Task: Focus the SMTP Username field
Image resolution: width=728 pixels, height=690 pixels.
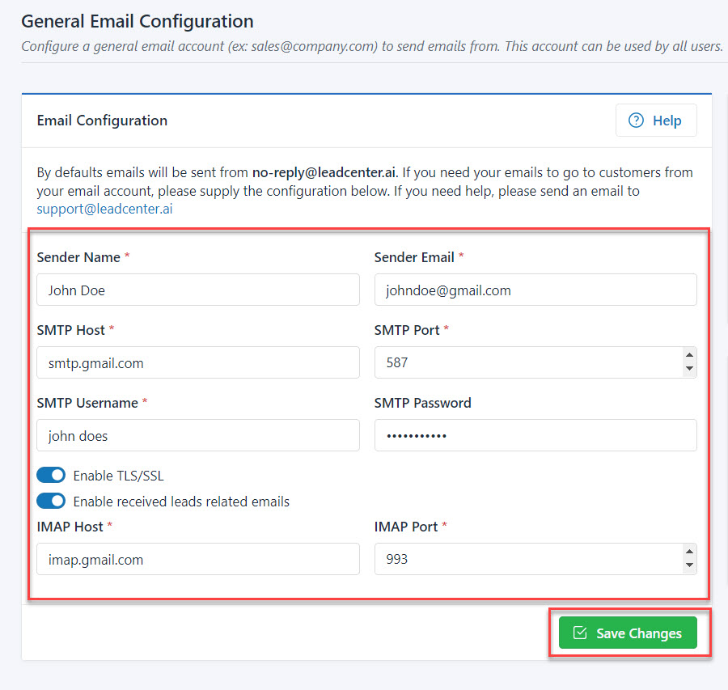Action: point(198,435)
